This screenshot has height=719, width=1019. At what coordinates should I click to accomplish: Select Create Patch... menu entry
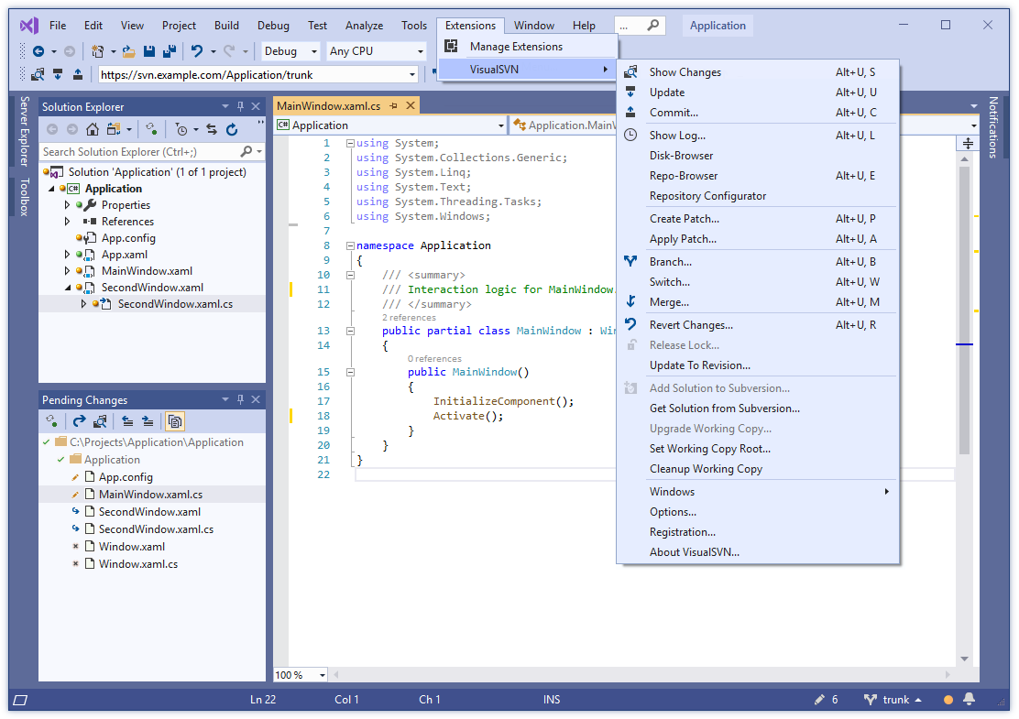(x=758, y=219)
